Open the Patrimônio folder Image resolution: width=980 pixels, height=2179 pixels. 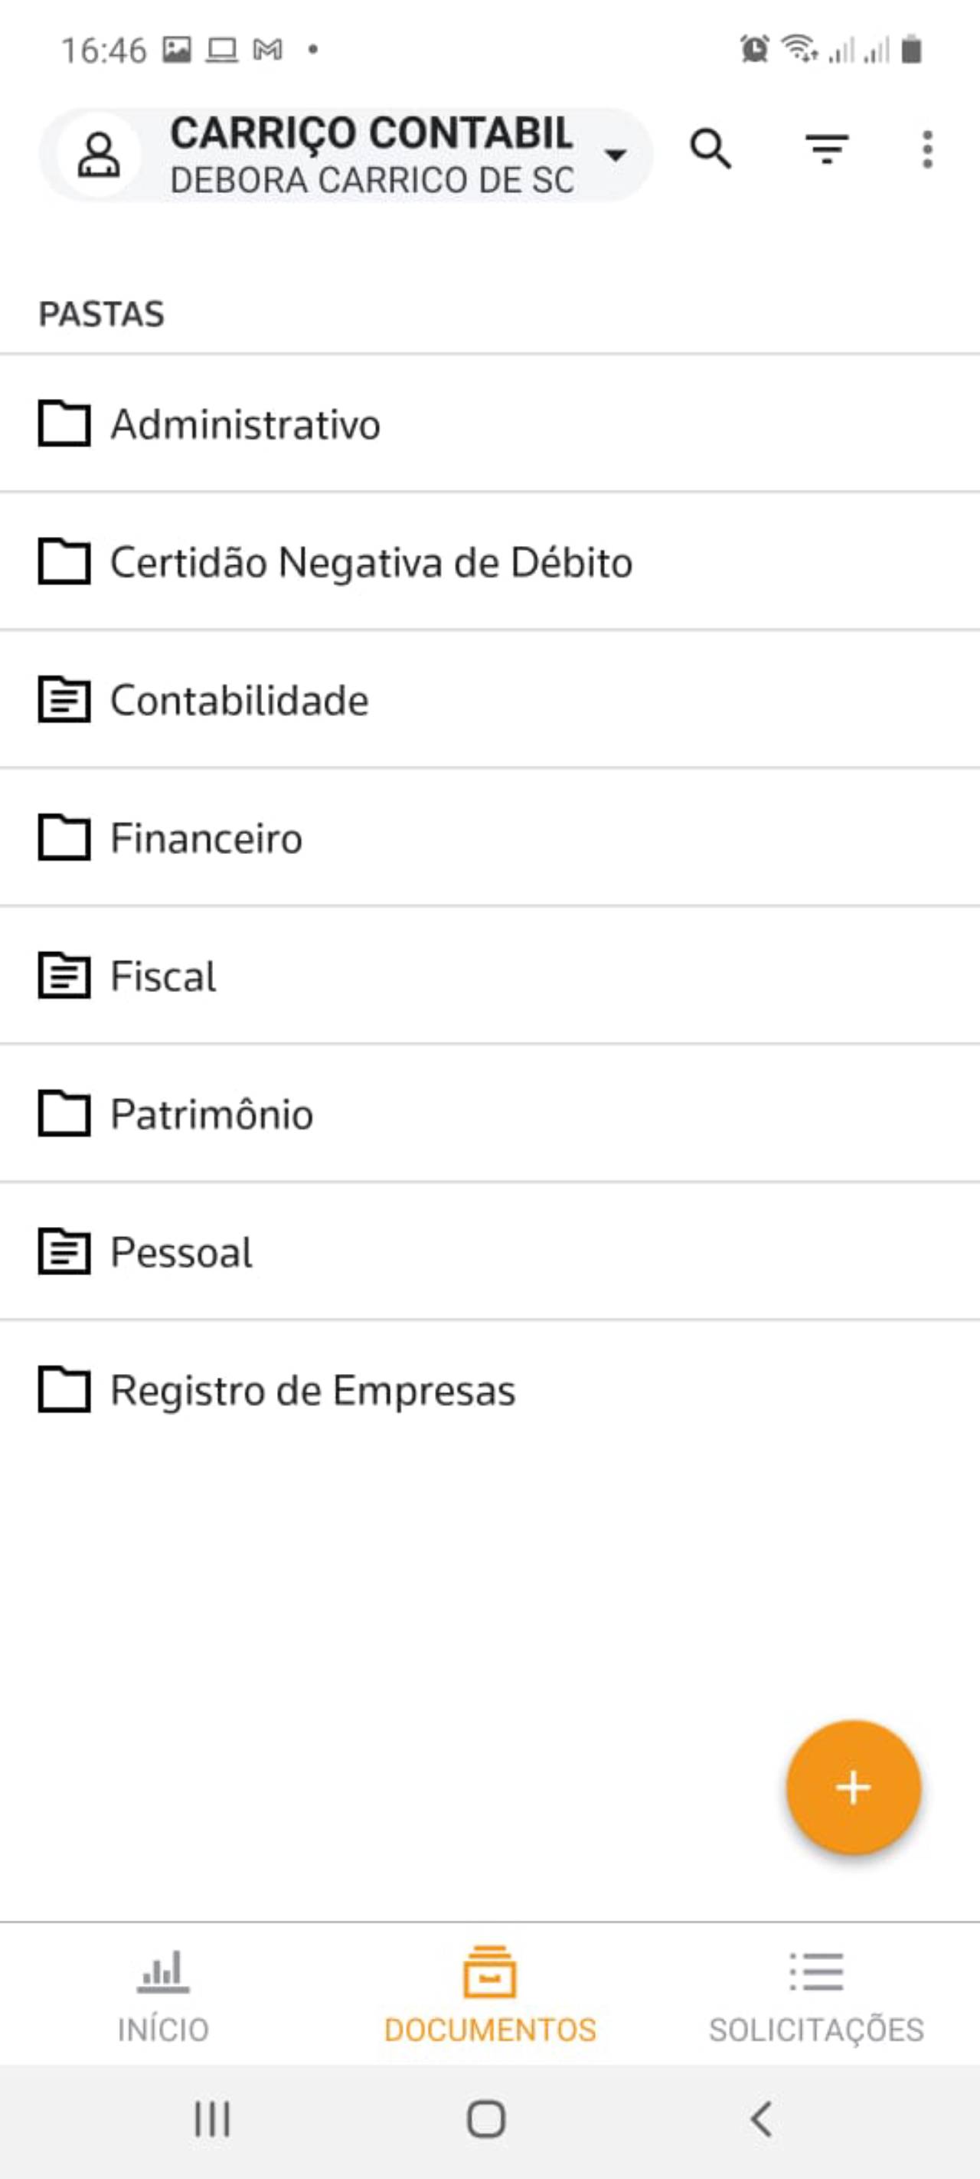(211, 1114)
